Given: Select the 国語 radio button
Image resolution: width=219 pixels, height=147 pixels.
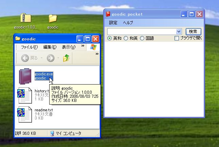Looking at the screenshot, I should click(x=142, y=38).
